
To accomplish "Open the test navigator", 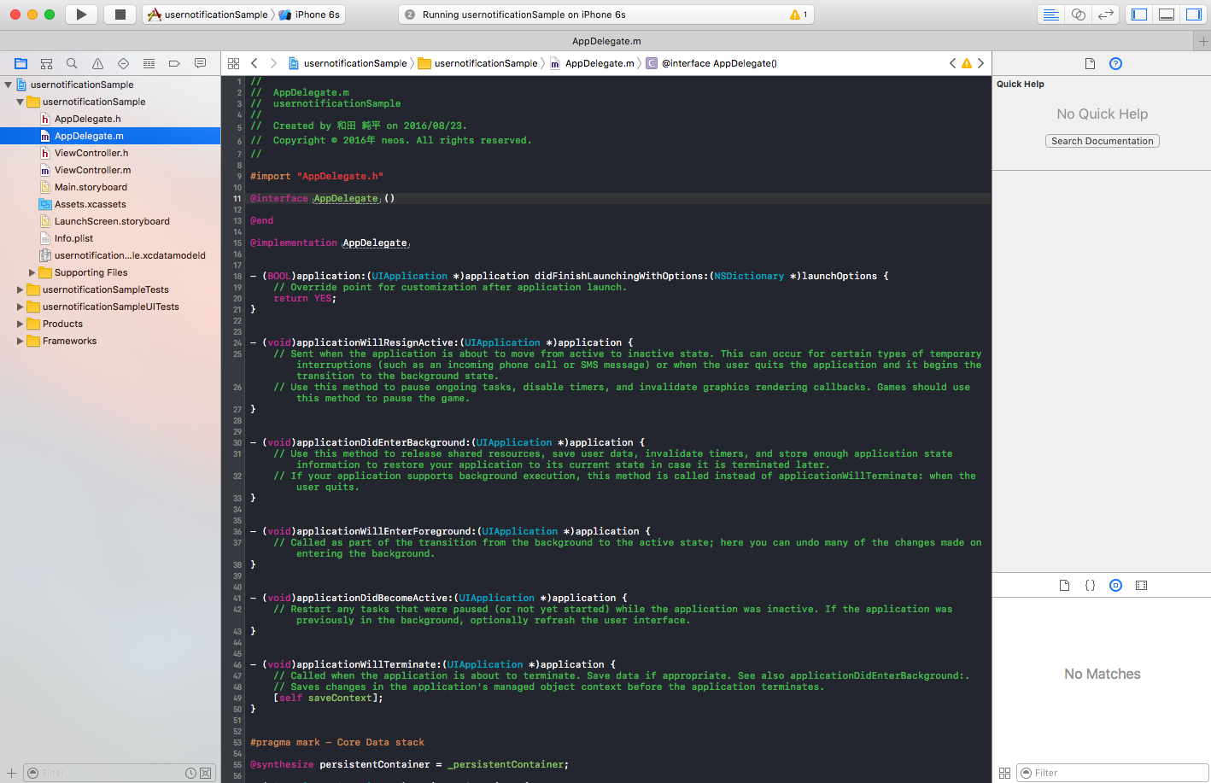I will 124,63.
